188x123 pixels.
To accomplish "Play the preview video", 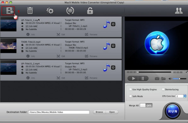I will 133,79.
